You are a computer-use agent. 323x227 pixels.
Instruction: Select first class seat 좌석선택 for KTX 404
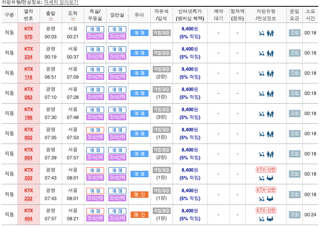pos(95,218)
